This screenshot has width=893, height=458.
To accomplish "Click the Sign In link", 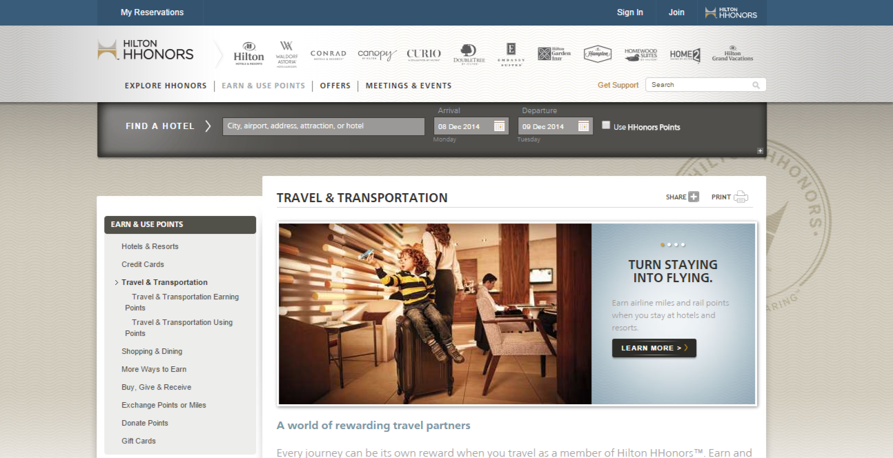I will click(x=630, y=12).
